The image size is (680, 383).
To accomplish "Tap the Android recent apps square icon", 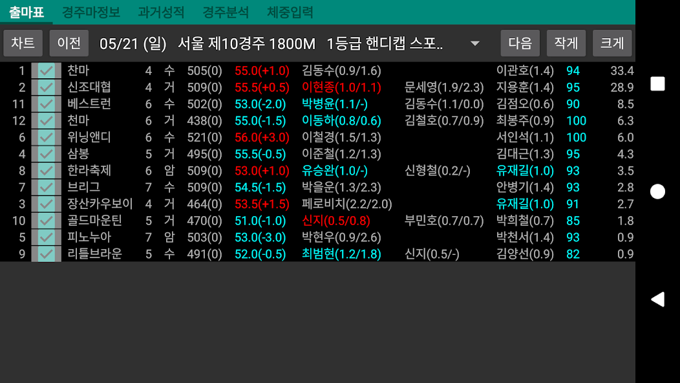I will click(x=657, y=84).
